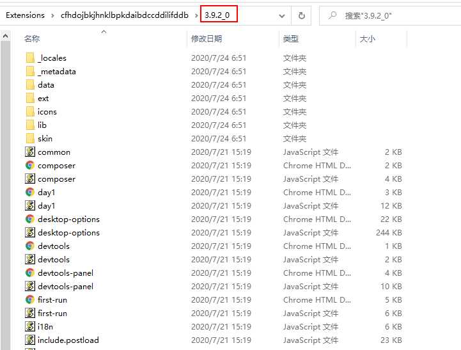This screenshot has width=461, height=350.
Task: Sort by the 修改日期 column header
Action: [x=207, y=39]
